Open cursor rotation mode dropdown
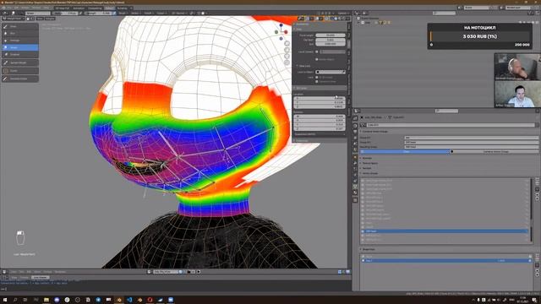The height and width of the screenshot is (304, 541). 320,134
